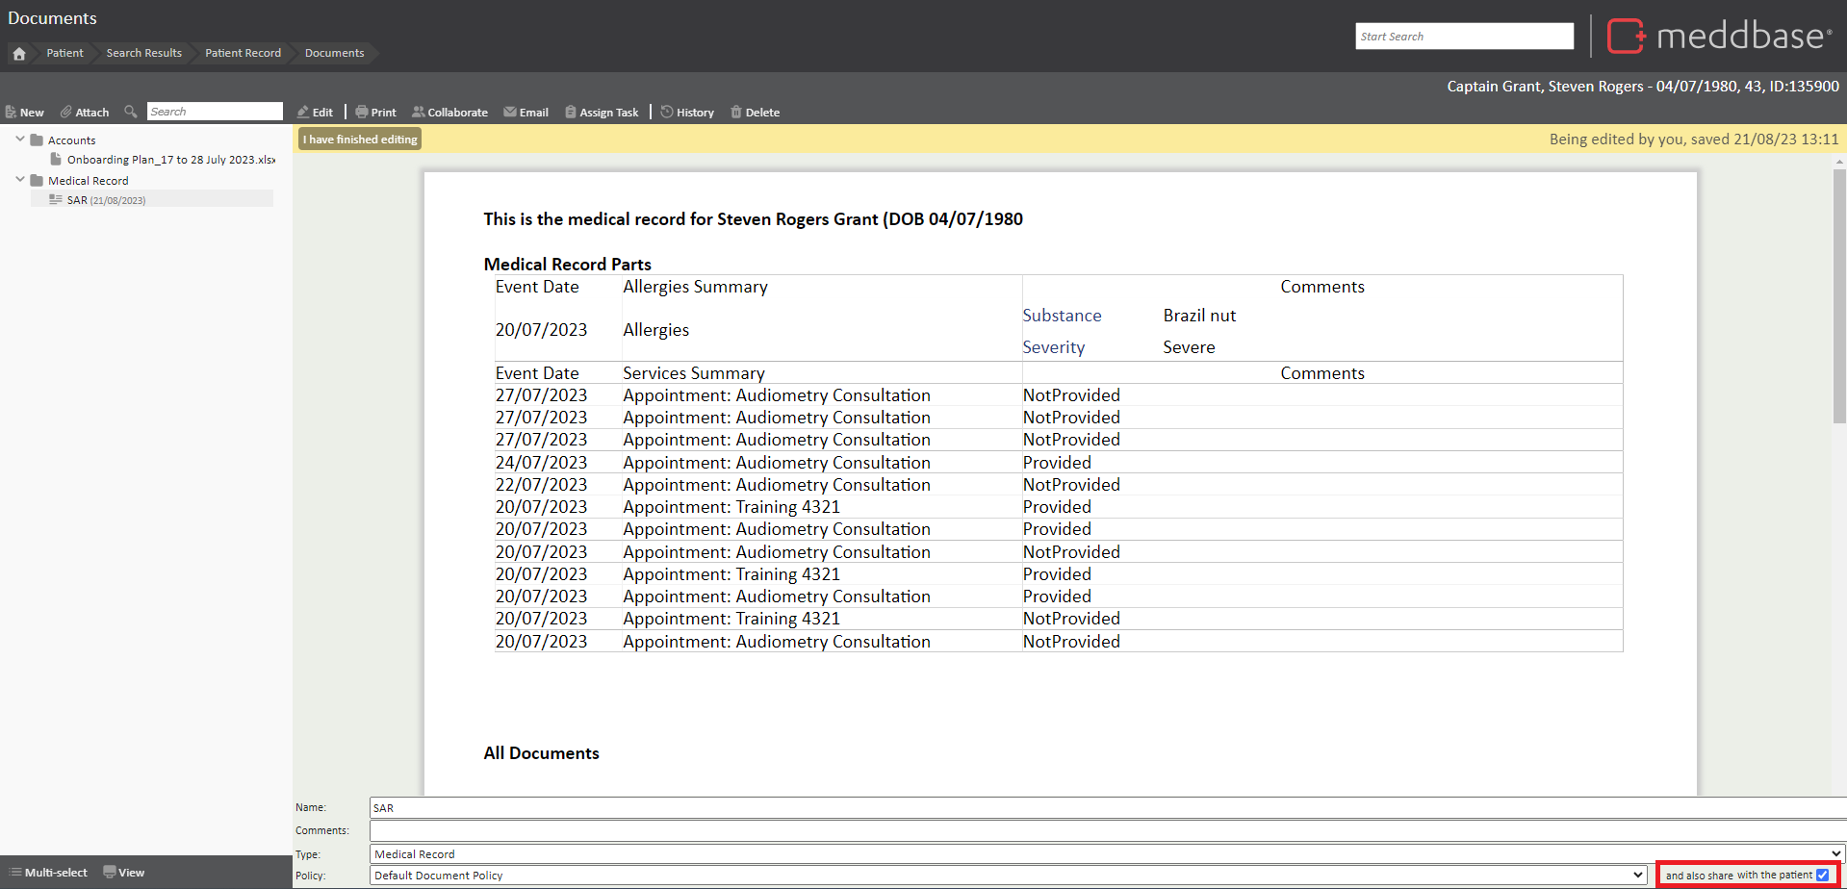Go to Search Results breadcrumb

(x=143, y=53)
